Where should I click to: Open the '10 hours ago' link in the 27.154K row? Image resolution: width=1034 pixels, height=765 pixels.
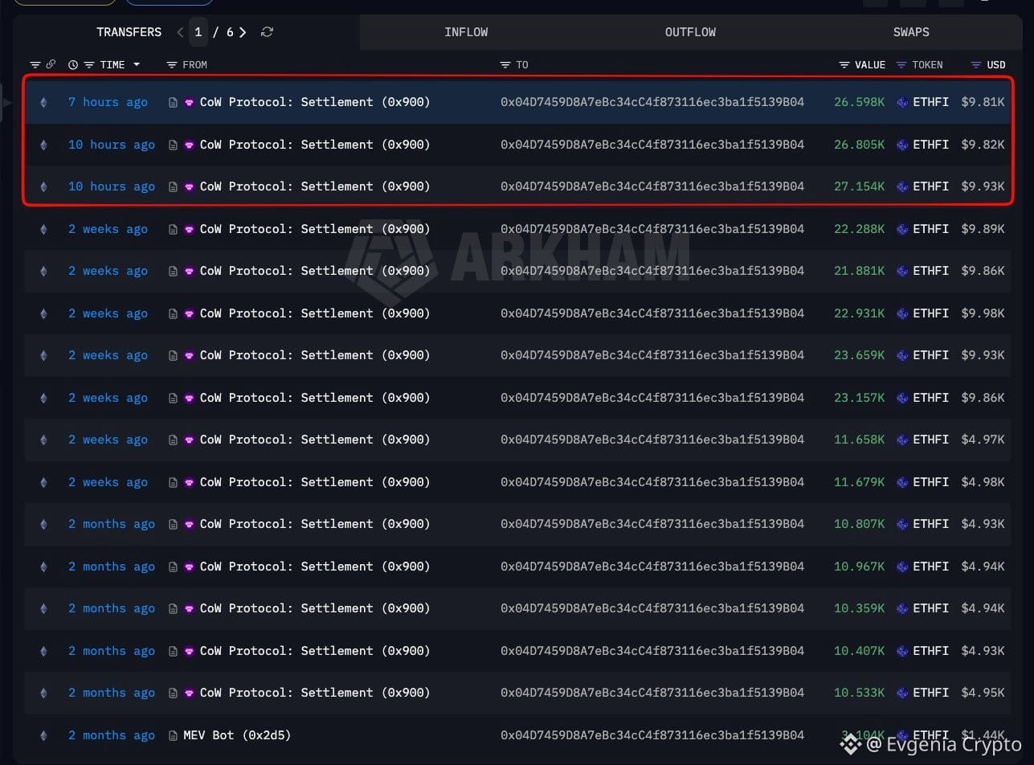(112, 186)
